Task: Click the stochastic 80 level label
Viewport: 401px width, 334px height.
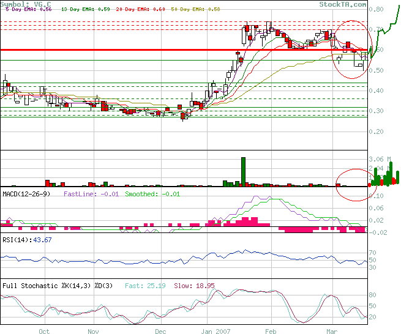Action: tap(373, 295)
